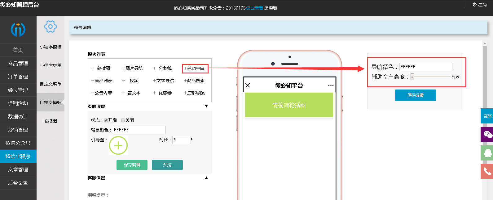Click the 辅助空白高度 slider handle

pos(412,77)
